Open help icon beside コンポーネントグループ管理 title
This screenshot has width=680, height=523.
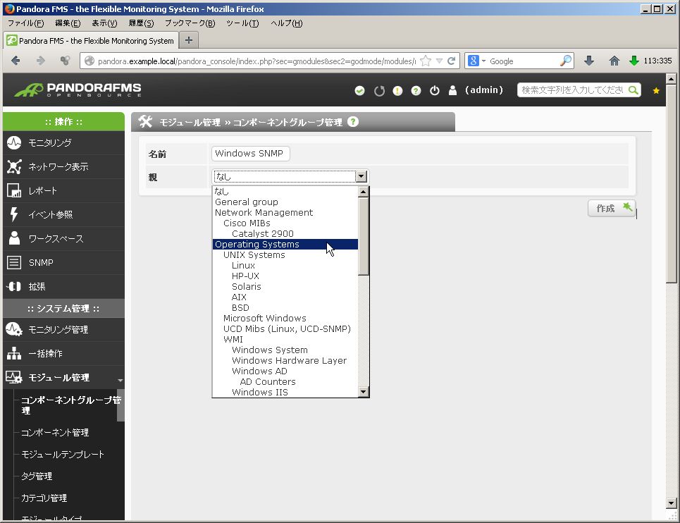coord(353,122)
